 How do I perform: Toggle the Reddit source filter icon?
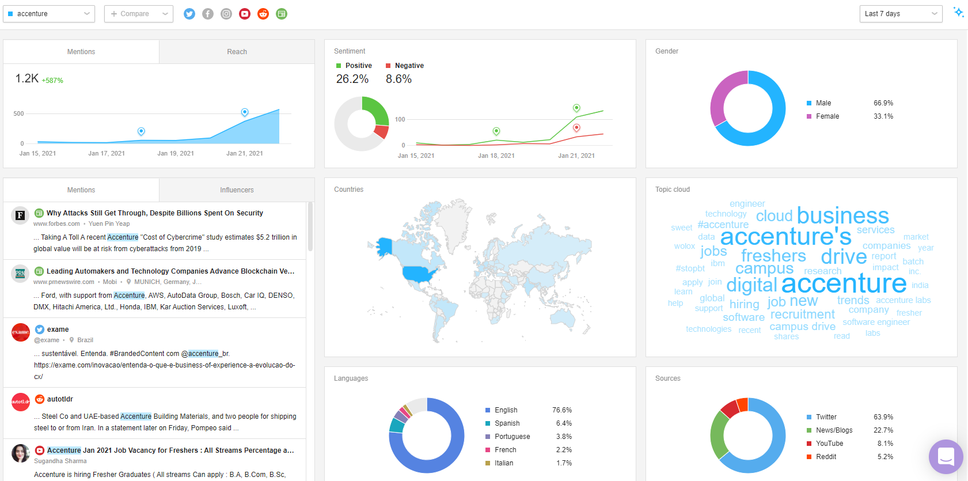point(263,14)
